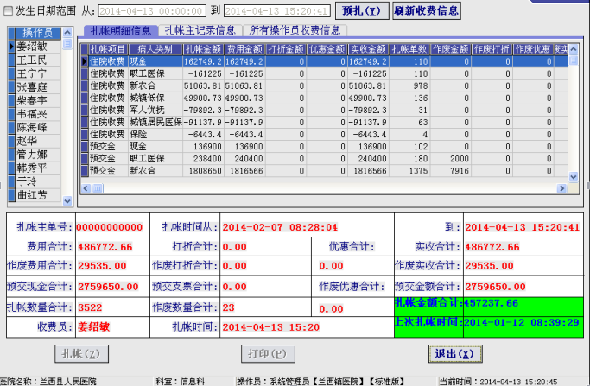This screenshot has height=386, width=590.
Task: Toggle the 发生日期范围 checkbox
Action: pos(8,10)
